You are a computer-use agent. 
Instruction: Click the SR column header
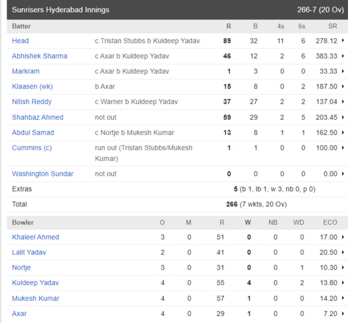click(x=333, y=26)
